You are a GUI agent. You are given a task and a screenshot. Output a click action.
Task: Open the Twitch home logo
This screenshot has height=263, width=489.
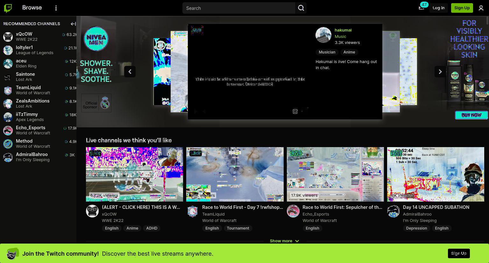[8, 8]
